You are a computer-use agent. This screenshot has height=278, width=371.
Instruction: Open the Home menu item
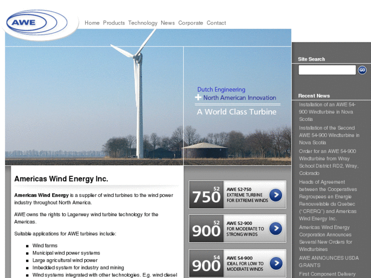(92, 23)
